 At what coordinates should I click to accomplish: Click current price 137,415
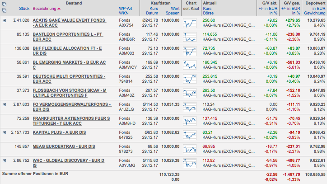tap(210, 118)
